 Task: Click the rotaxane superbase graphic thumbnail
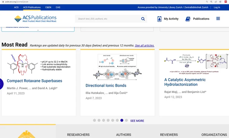click(39, 64)
